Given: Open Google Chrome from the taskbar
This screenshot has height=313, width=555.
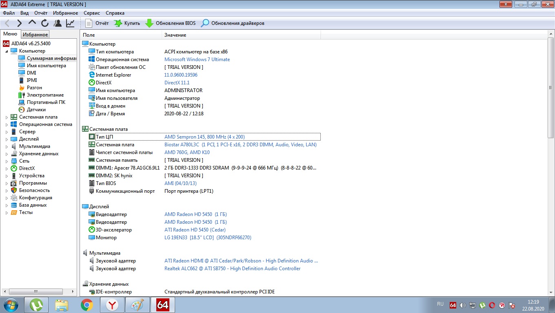Looking at the screenshot, I should 87,305.
